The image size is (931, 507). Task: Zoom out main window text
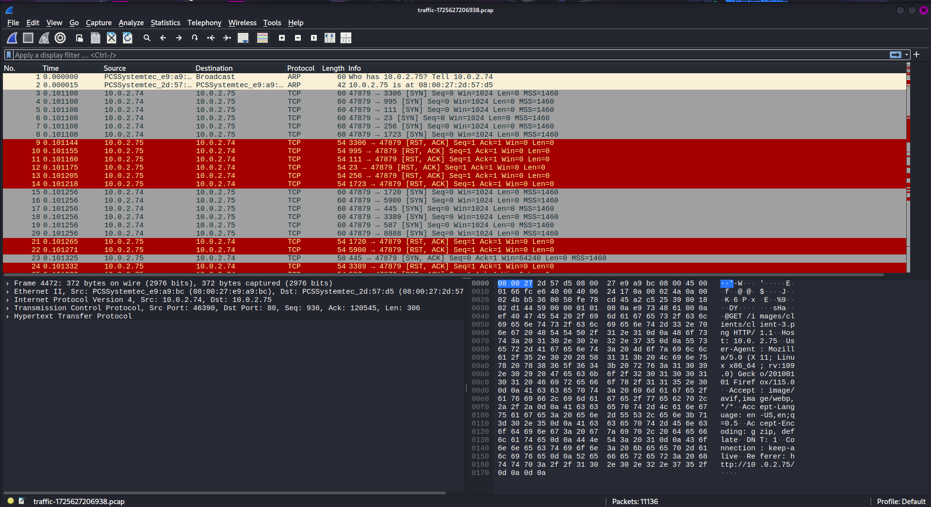coord(298,38)
